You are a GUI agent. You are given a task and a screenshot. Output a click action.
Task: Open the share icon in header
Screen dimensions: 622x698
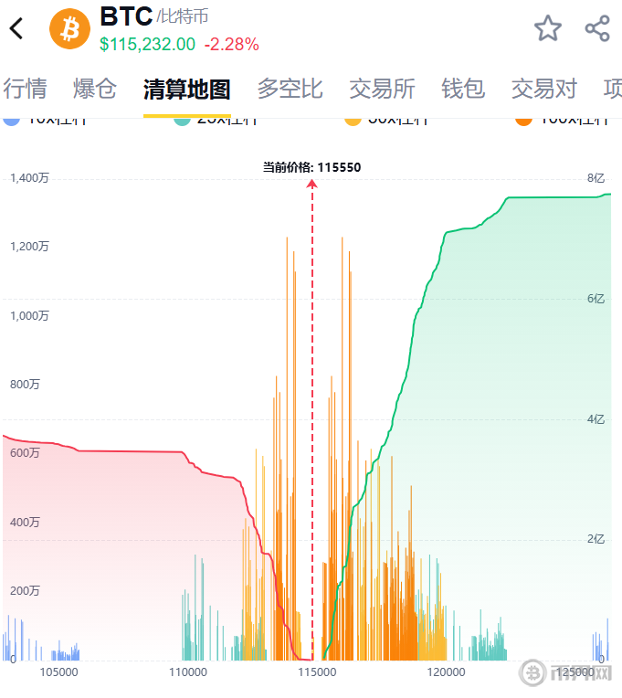(597, 28)
